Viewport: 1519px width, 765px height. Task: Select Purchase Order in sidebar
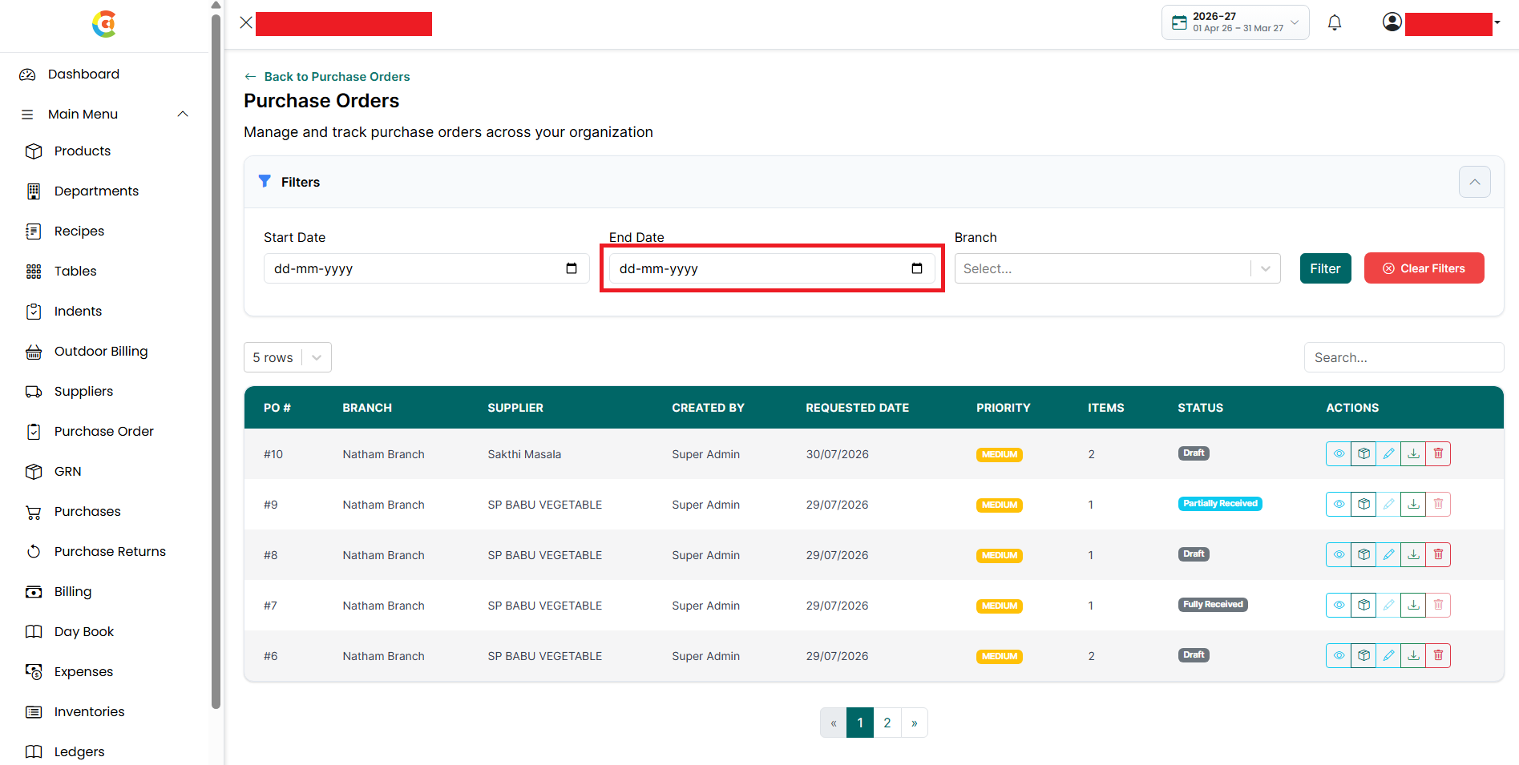[104, 432]
